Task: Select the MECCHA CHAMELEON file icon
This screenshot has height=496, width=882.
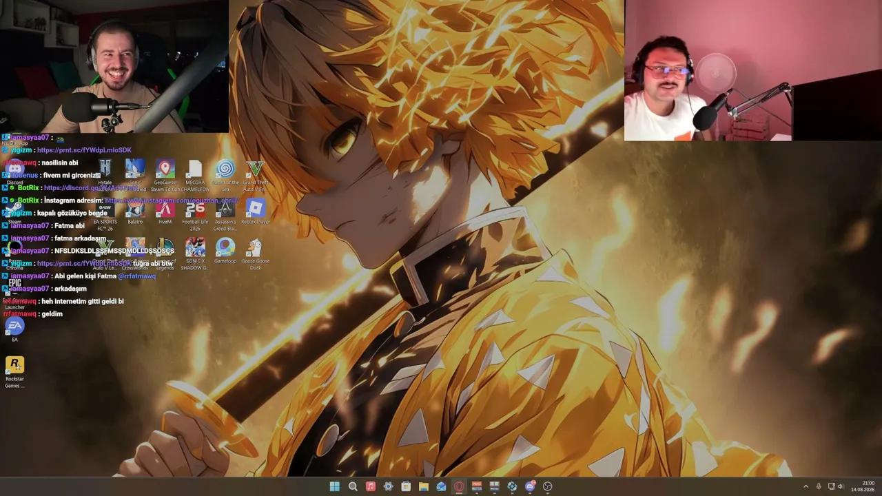Action: 195,175
